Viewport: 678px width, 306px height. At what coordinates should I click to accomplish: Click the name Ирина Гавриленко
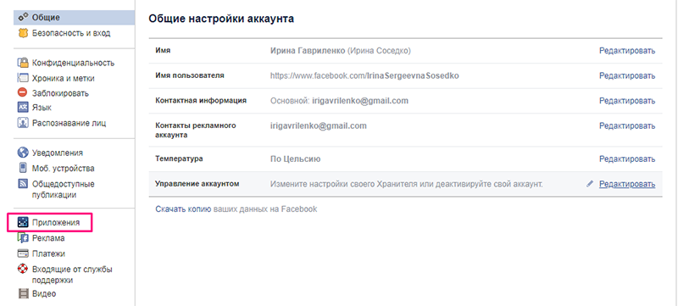click(308, 51)
